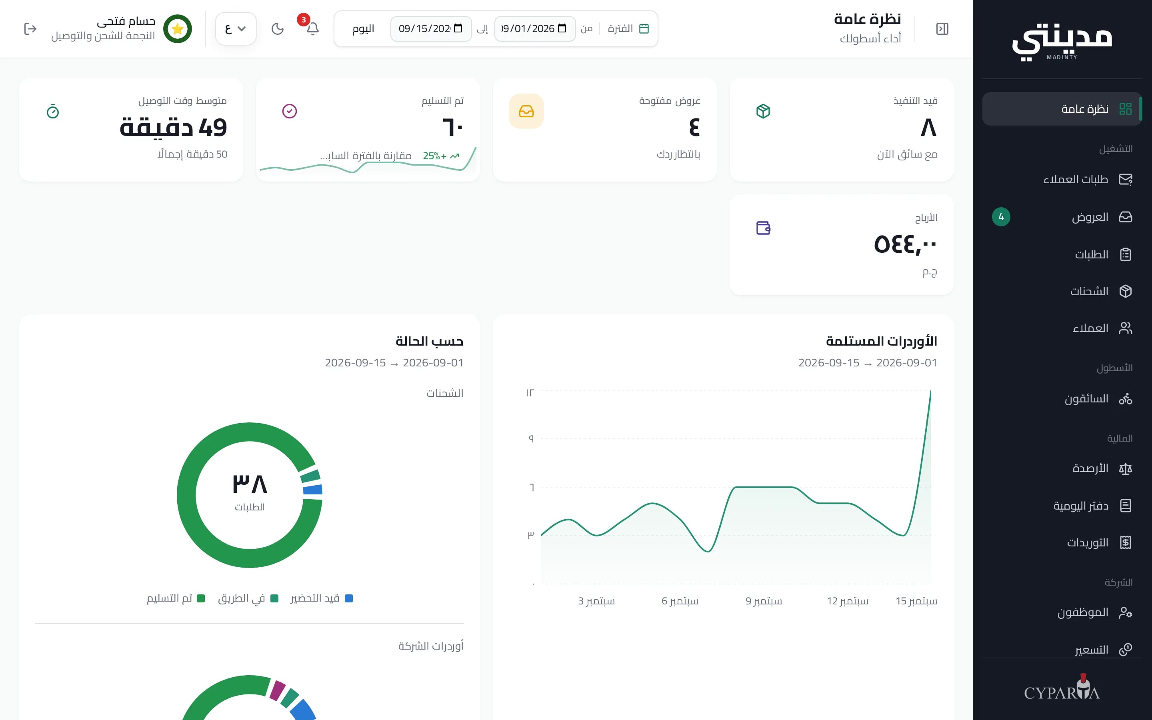Open the notifications bell
This screenshot has height=720, width=1152.
point(312,29)
